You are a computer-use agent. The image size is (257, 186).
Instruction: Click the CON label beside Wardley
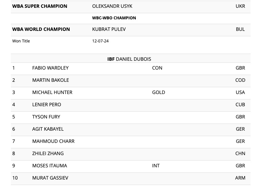click(x=157, y=68)
